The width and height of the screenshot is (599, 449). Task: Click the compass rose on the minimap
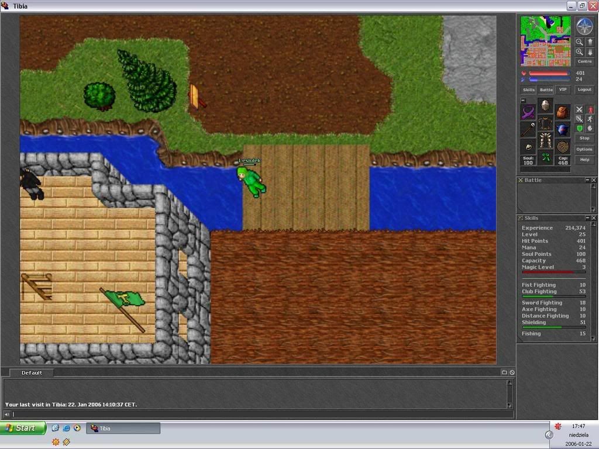pos(584,26)
